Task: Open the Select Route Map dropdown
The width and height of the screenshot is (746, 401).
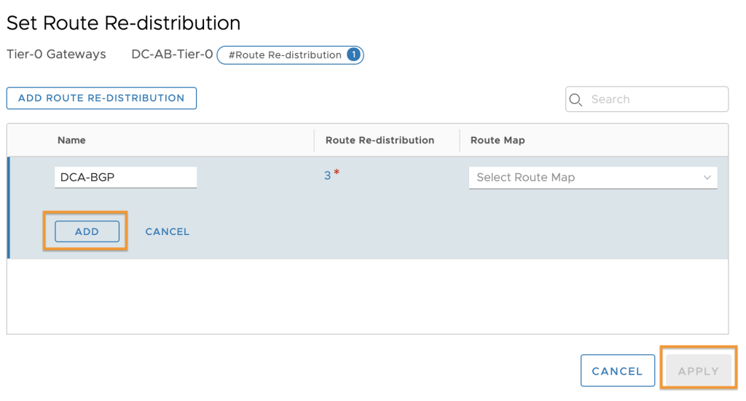Action: tap(583, 178)
